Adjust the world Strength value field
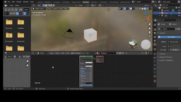 click(175, 50)
